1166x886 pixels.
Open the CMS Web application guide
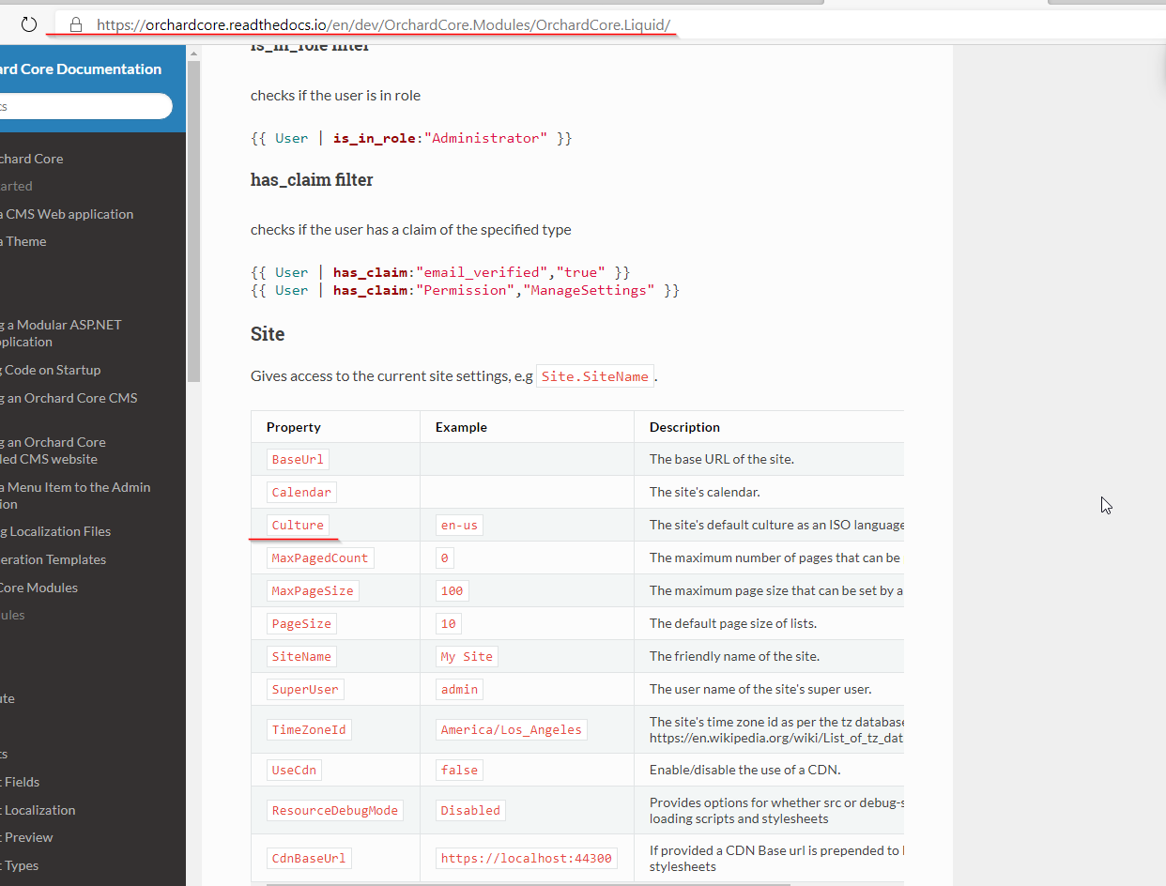[68, 213]
